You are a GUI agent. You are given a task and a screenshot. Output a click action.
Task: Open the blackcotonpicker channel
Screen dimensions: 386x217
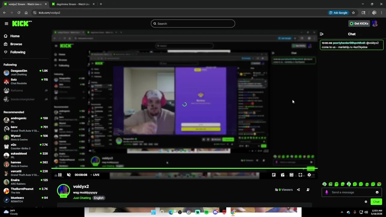[x=26, y=99]
